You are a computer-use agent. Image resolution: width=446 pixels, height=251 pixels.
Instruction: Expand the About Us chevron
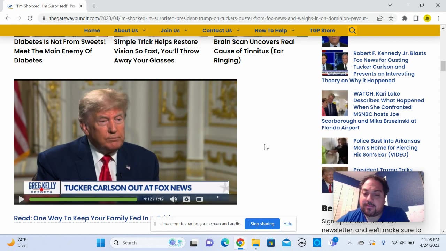coord(144,30)
